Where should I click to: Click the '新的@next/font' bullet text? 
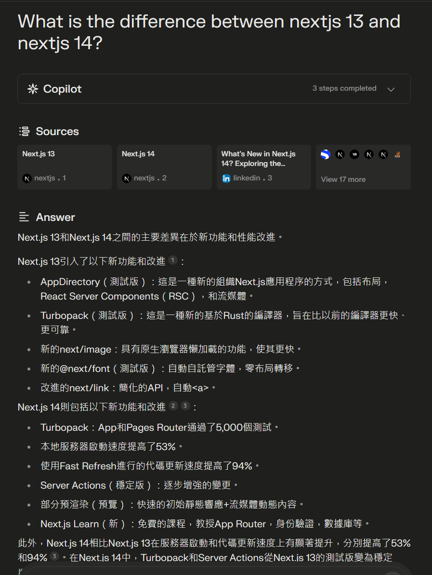coord(170,369)
